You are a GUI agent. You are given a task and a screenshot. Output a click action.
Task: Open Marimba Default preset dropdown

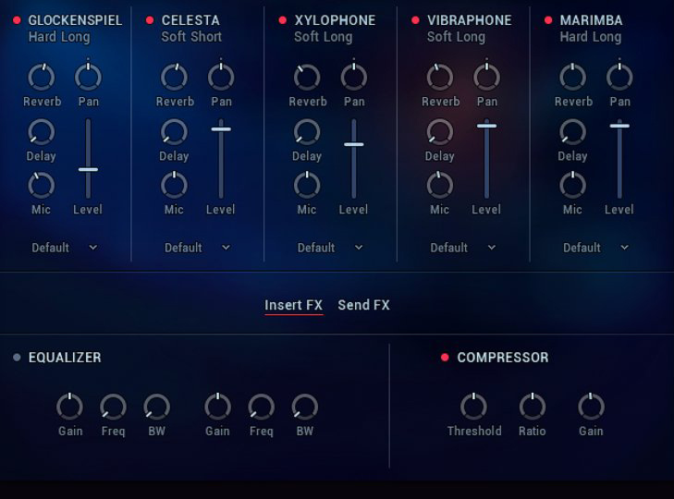click(x=595, y=248)
